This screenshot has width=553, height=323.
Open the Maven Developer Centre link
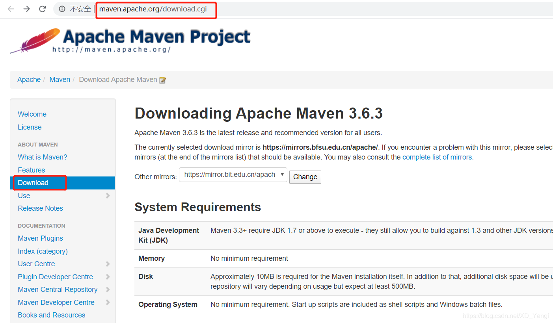click(56, 303)
